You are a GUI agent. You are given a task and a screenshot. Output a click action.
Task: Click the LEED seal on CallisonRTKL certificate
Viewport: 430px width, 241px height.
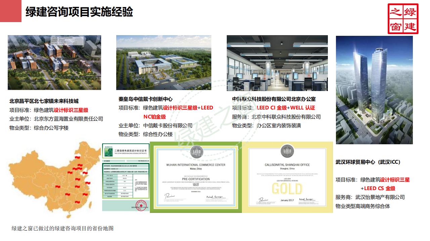pos(287,151)
